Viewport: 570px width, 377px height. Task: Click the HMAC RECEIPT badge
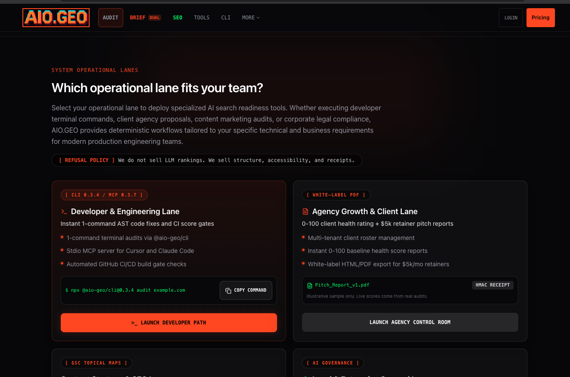493,285
